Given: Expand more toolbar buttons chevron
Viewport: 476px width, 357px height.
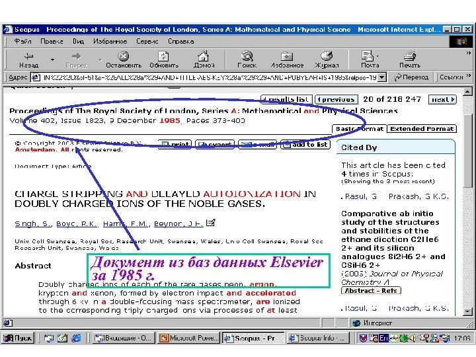Looking at the screenshot, I should pos(469,53).
